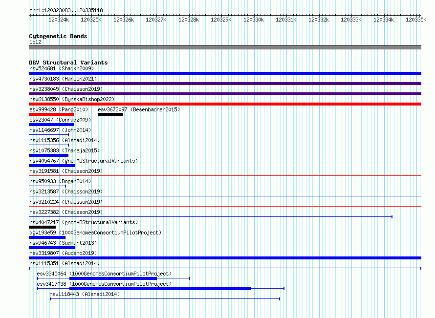Select the 120335k ruler label
Screen dimensions: 435x318
416,20
